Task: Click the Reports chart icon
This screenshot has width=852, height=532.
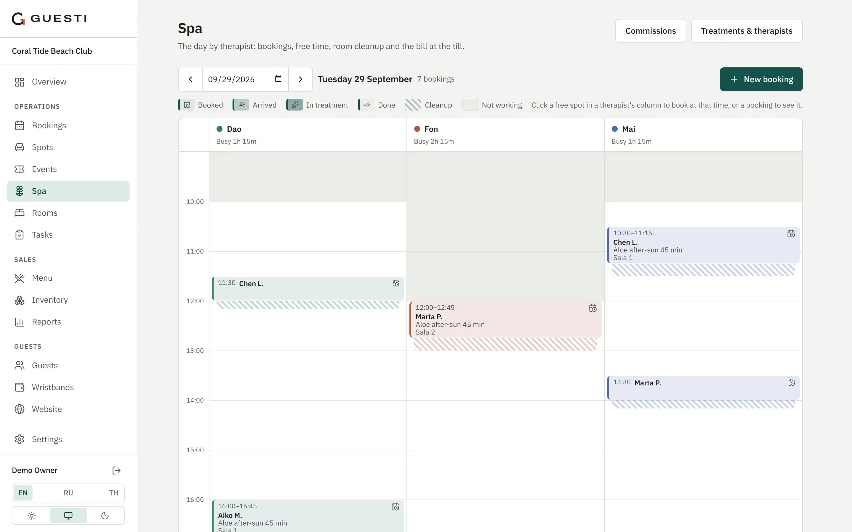Action: click(19, 322)
